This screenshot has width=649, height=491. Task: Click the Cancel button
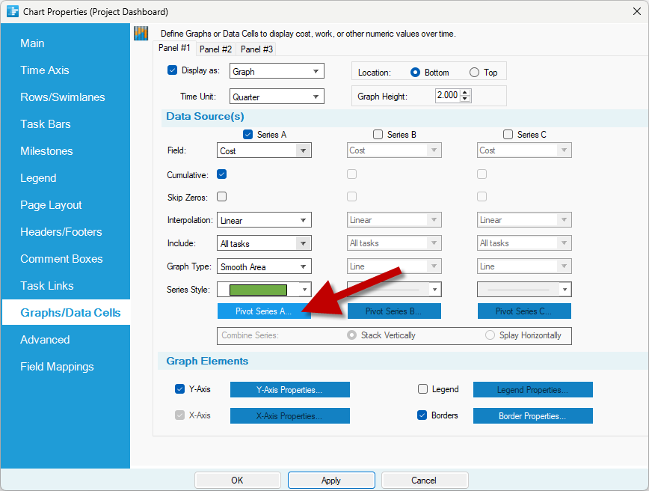425,481
